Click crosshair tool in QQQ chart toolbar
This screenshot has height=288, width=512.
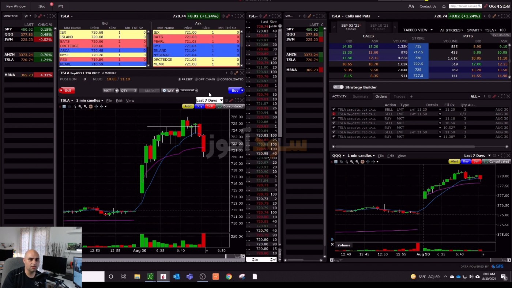point(362,162)
